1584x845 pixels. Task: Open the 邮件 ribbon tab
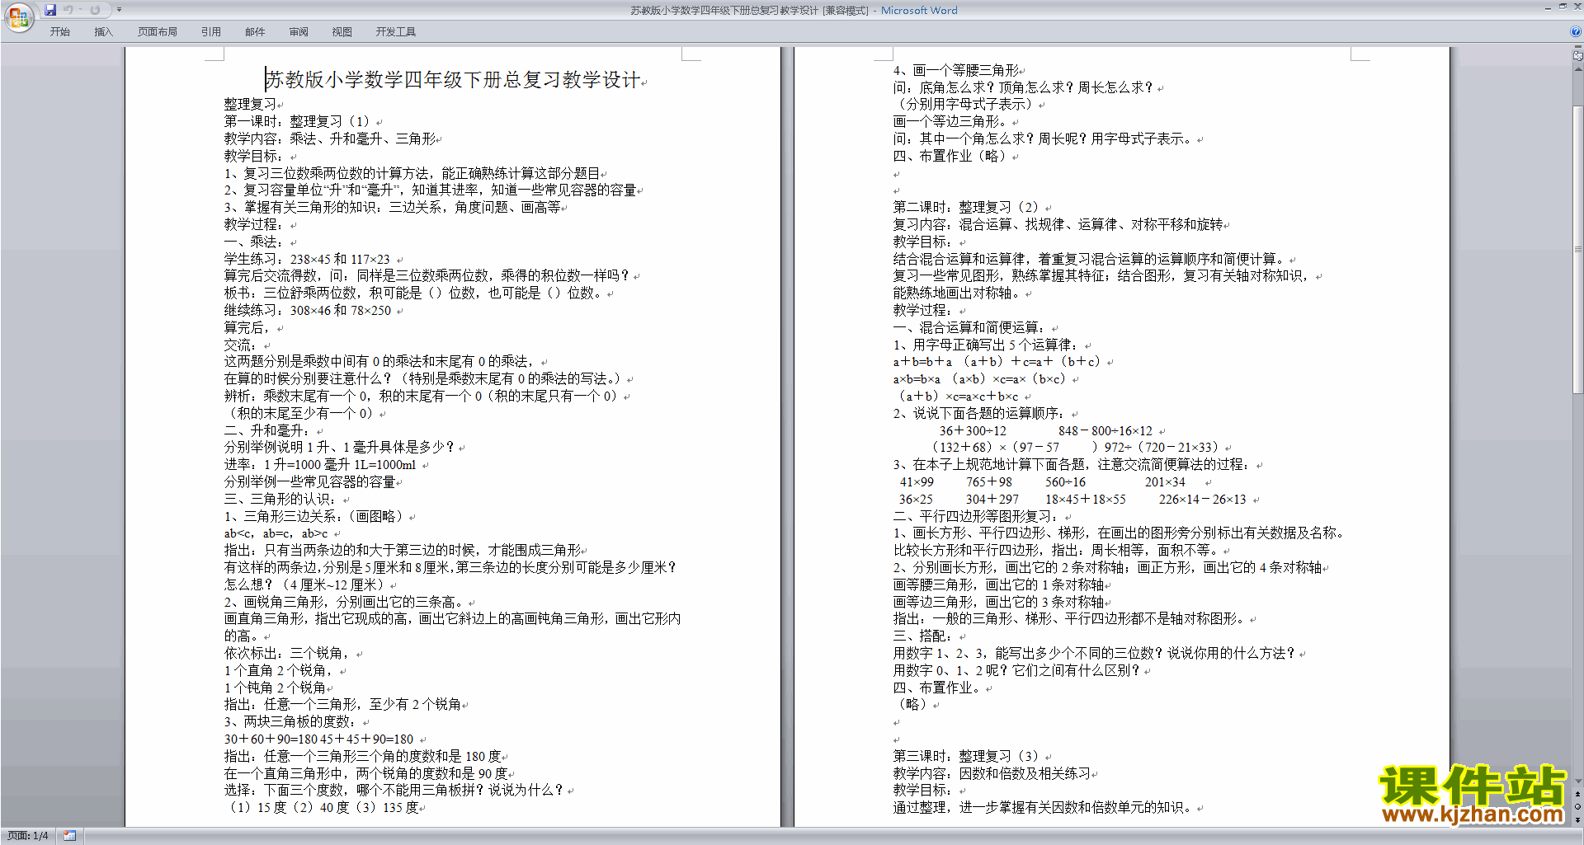click(x=255, y=32)
